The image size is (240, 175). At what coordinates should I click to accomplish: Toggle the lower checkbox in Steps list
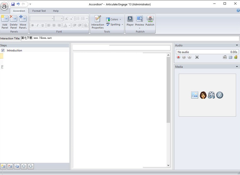2,67
